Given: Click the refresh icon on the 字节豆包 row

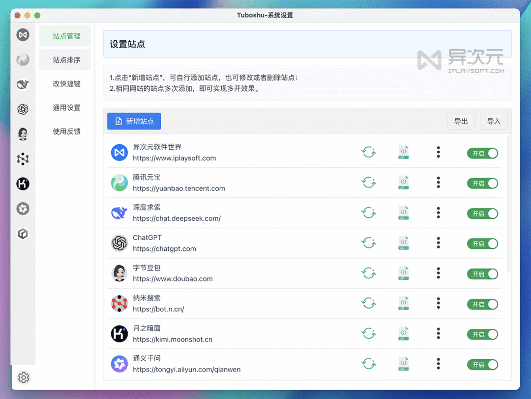Looking at the screenshot, I should point(369,273).
